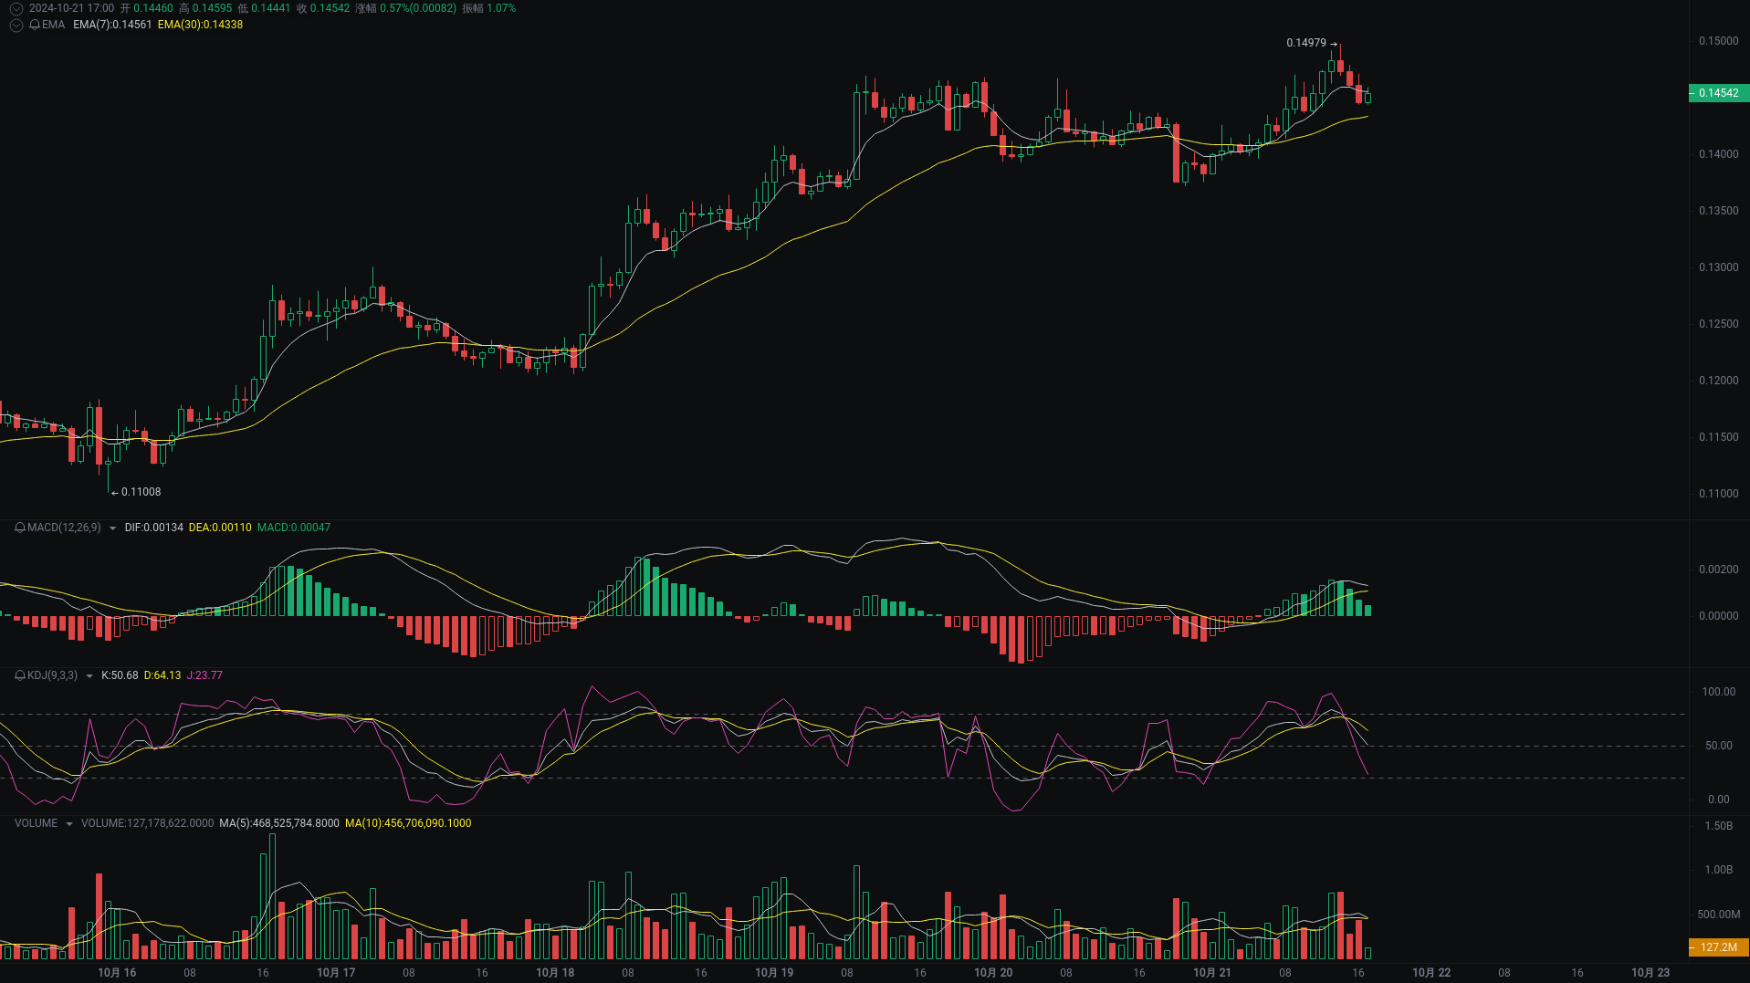
Task: Click the 开 0.14460 open value
Action: 146,8
